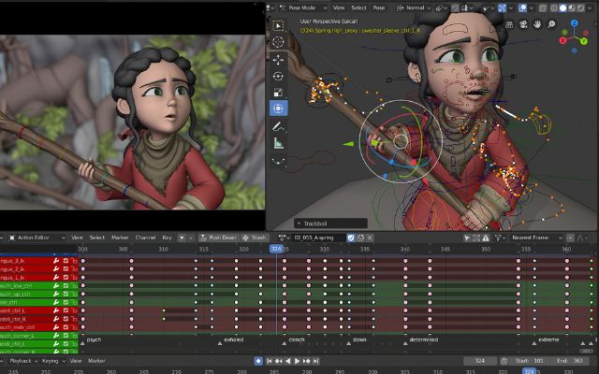Image resolution: width=599 pixels, height=374 pixels.
Task: Open filters funnel dropdown in Action Editor
Action: coord(499,237)
